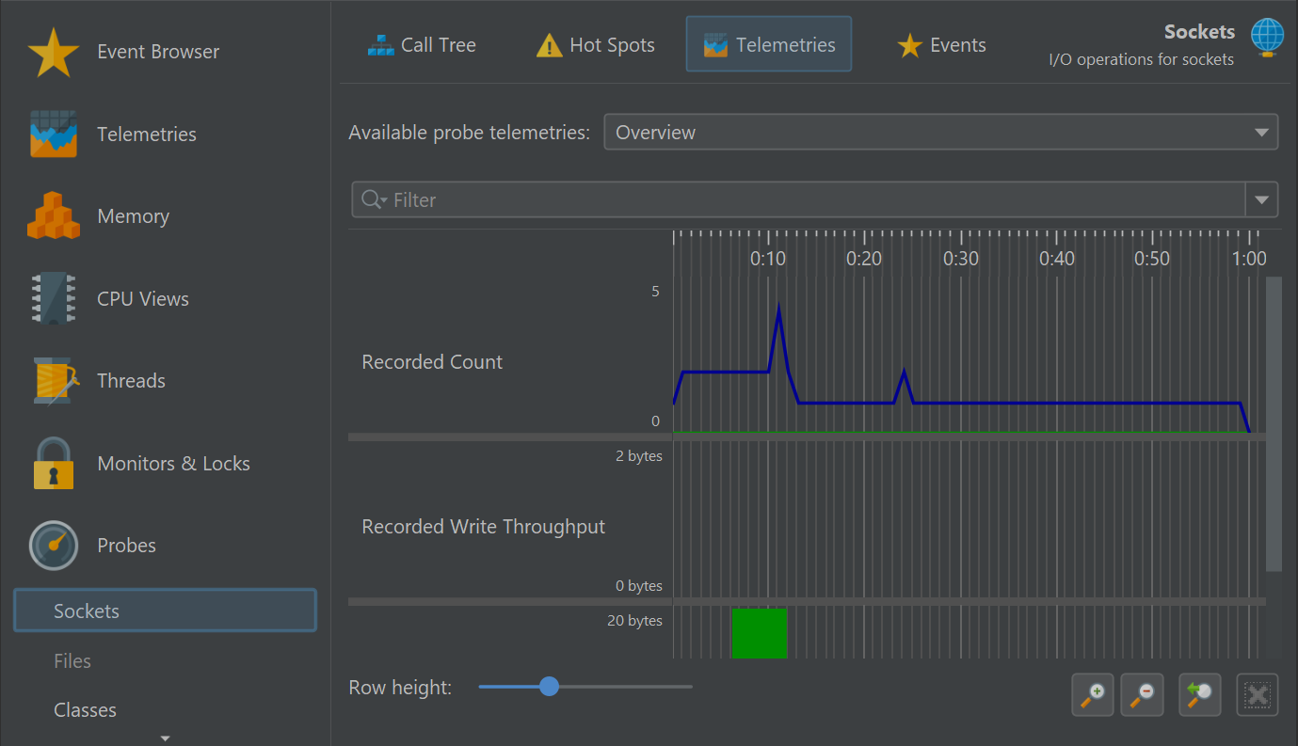Select the Files probe in sidebar

click(x=72, y=661)
